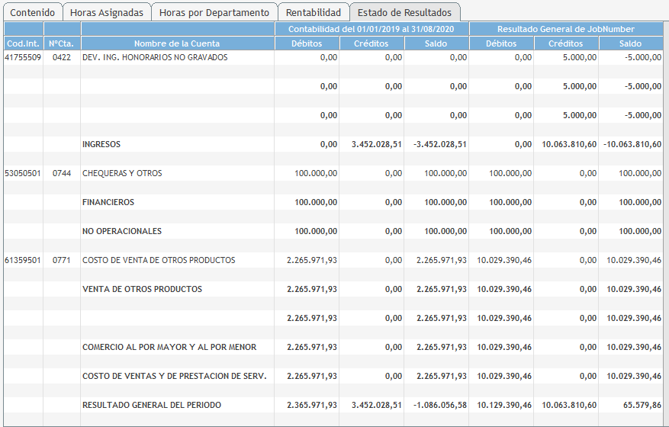Select account code 41755509 cell
669x427 pixels.
(x=23, y=58)
